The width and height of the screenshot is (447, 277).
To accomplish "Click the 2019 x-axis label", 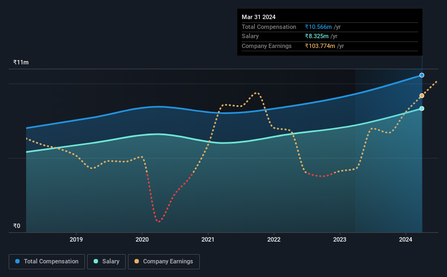I will tap(76, 239).
